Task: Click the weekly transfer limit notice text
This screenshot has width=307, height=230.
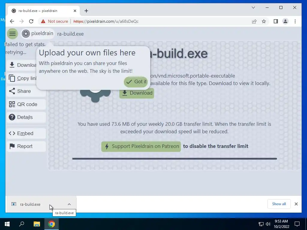Action: [x=174, y=128]
